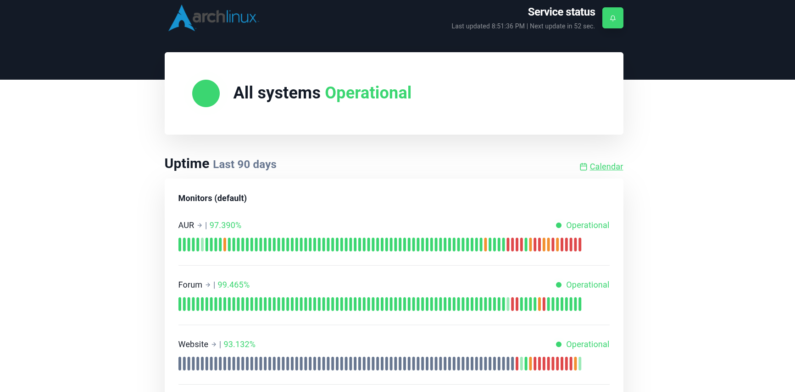
Task: Open the AUR monitor name
Action: click(186, 225)
